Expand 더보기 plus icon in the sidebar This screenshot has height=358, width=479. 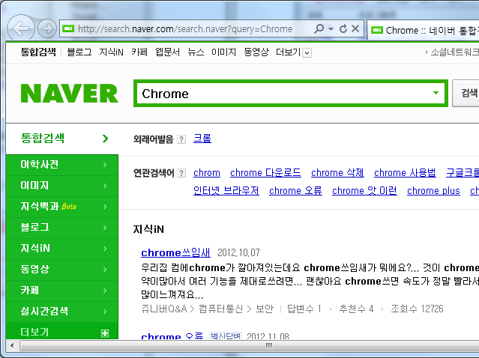(x=105, y=333)
